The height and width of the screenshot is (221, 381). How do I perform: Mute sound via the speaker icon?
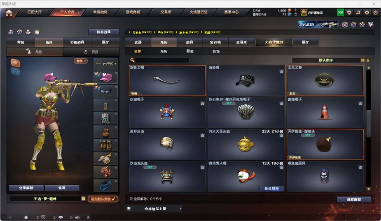[x=77, y=217]
